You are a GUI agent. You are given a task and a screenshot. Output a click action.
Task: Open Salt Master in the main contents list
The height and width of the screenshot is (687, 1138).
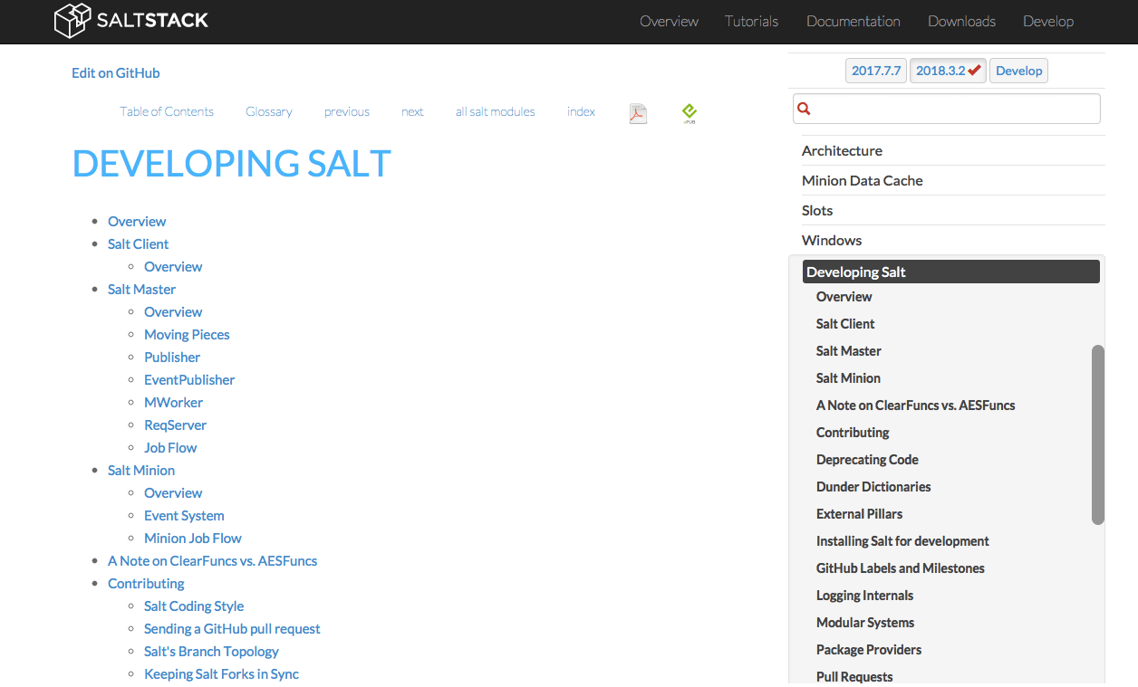coord(141,290)
